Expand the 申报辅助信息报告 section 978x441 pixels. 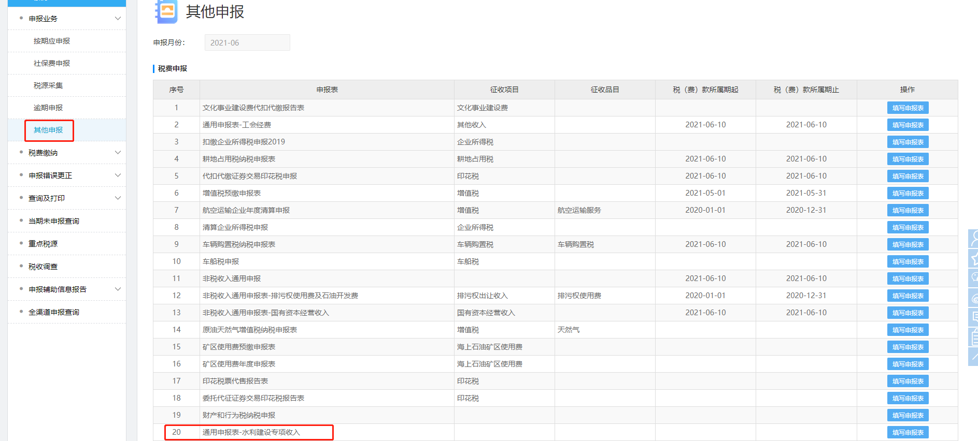118,289
